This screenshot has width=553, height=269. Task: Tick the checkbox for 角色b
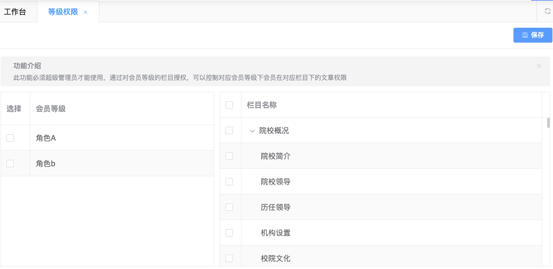tap(10, 164)
